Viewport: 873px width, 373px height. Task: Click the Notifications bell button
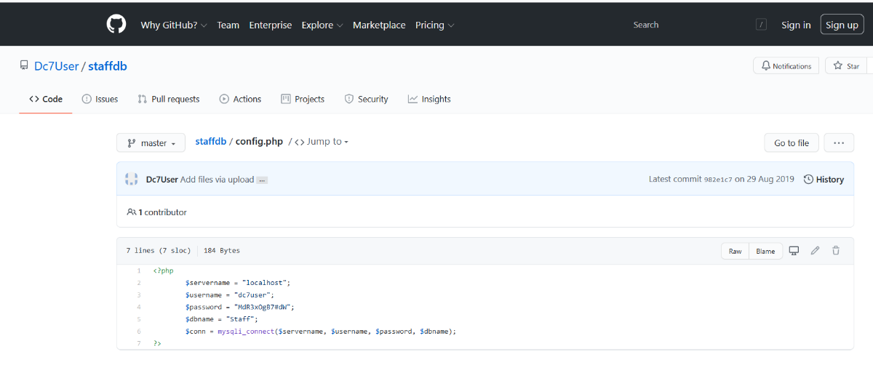click(786, 66)
